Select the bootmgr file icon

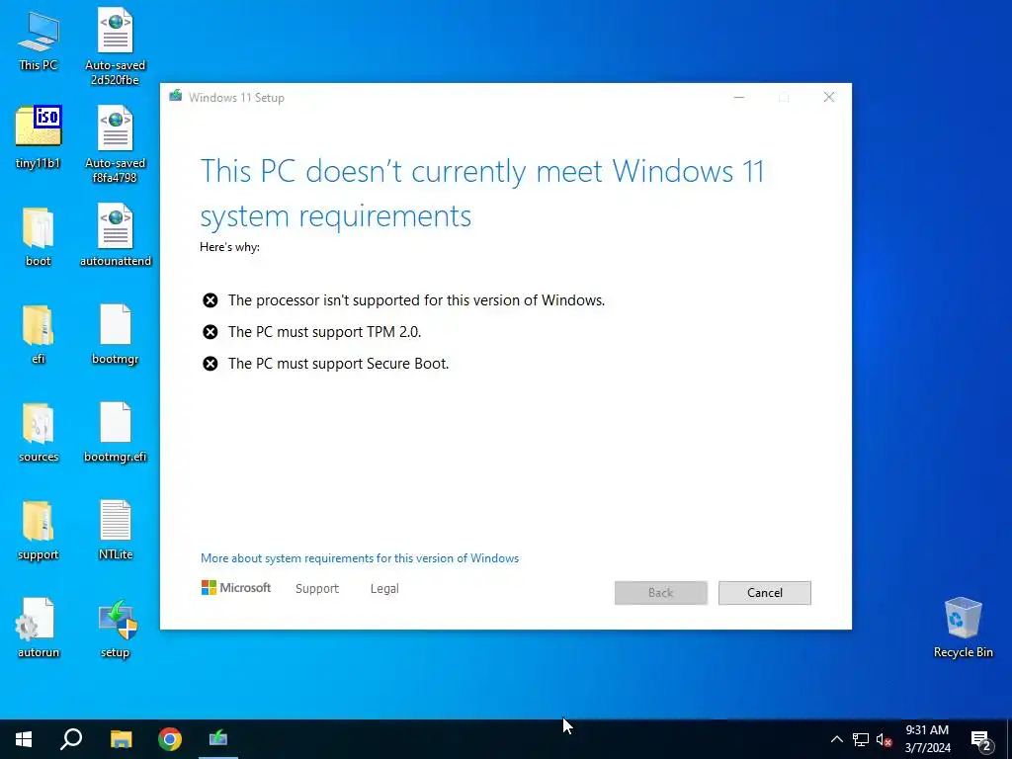(x=116, y=334)
